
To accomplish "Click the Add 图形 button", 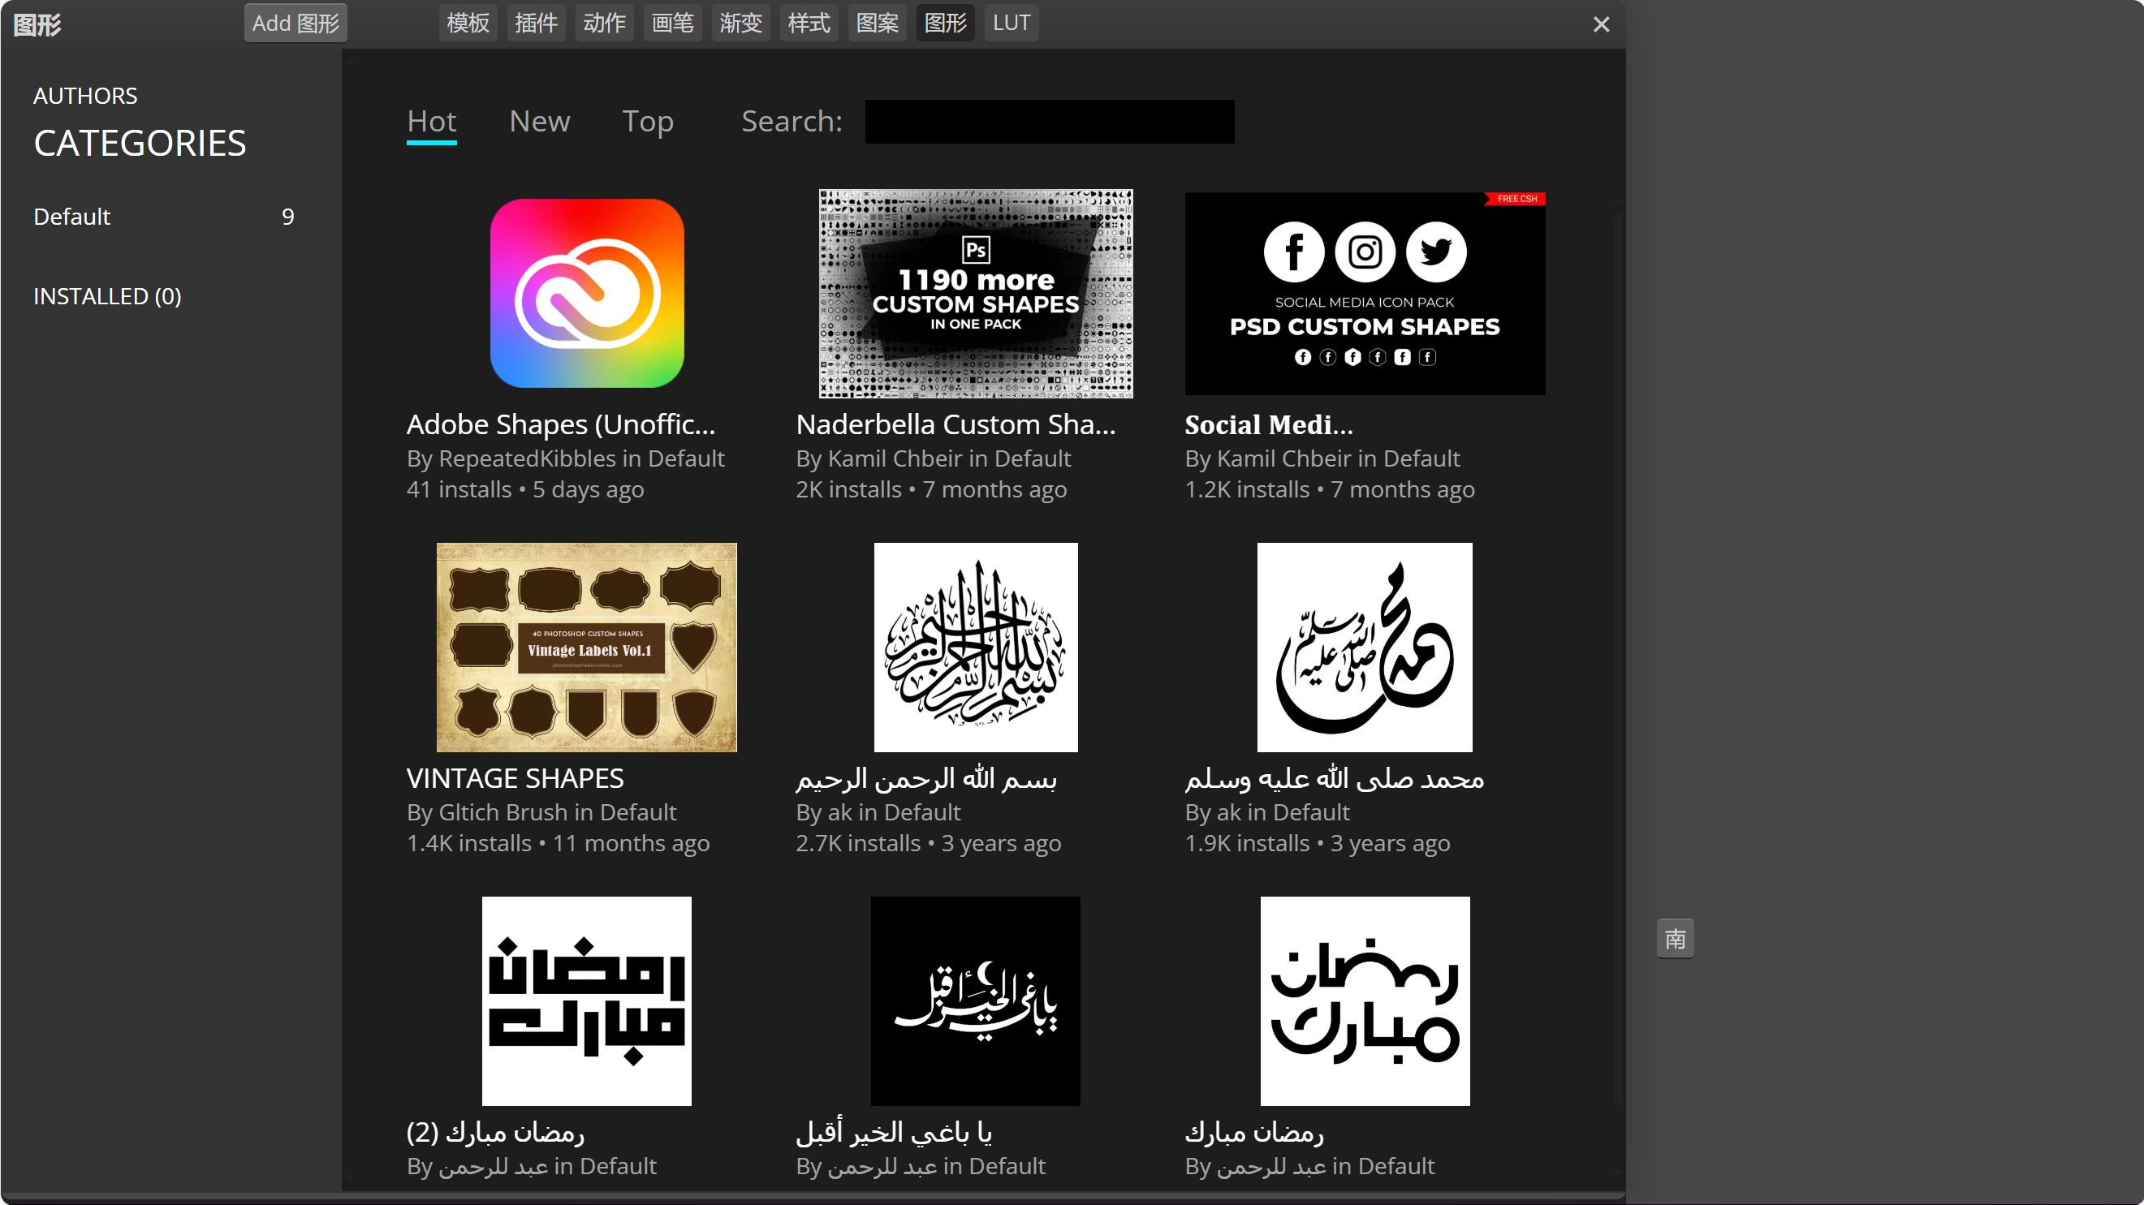I will point(296,23).
